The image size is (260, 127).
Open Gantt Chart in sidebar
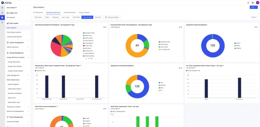pyautogui.click(x=12, y=98)
